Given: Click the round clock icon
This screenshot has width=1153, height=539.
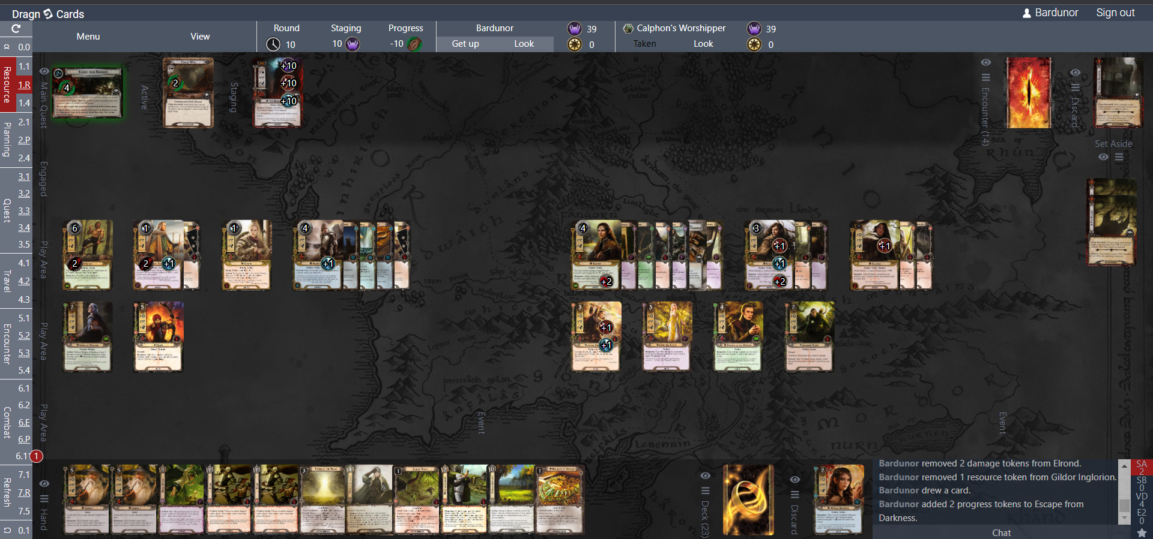Looking at the screenshot, I should tap(273, 44).
